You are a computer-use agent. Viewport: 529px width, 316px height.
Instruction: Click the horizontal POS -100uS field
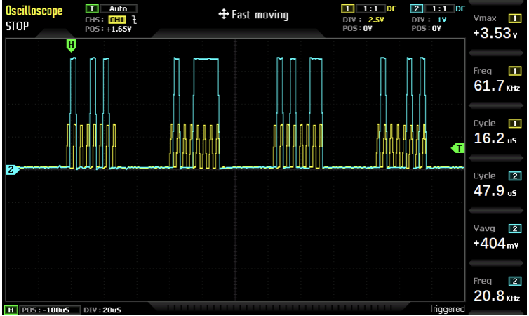tap(50, 310)
